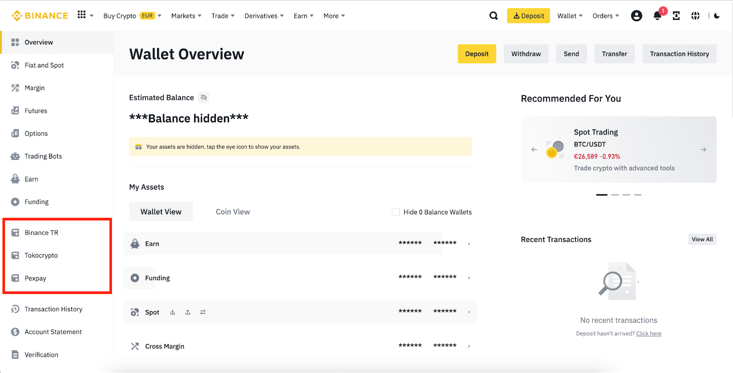Toggle dark mode moon icon
This screenshot has width=733, height=373.
(x=717, y=16)
